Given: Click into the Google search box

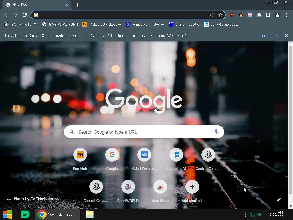Looking at the screenshot, I should 144,132.
